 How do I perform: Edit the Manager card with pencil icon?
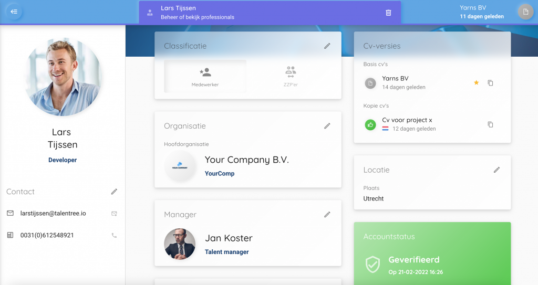click(327, 215)
